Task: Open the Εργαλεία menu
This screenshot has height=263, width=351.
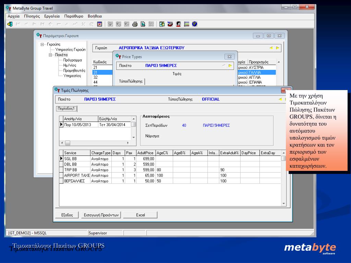Action: pos(52,16)
